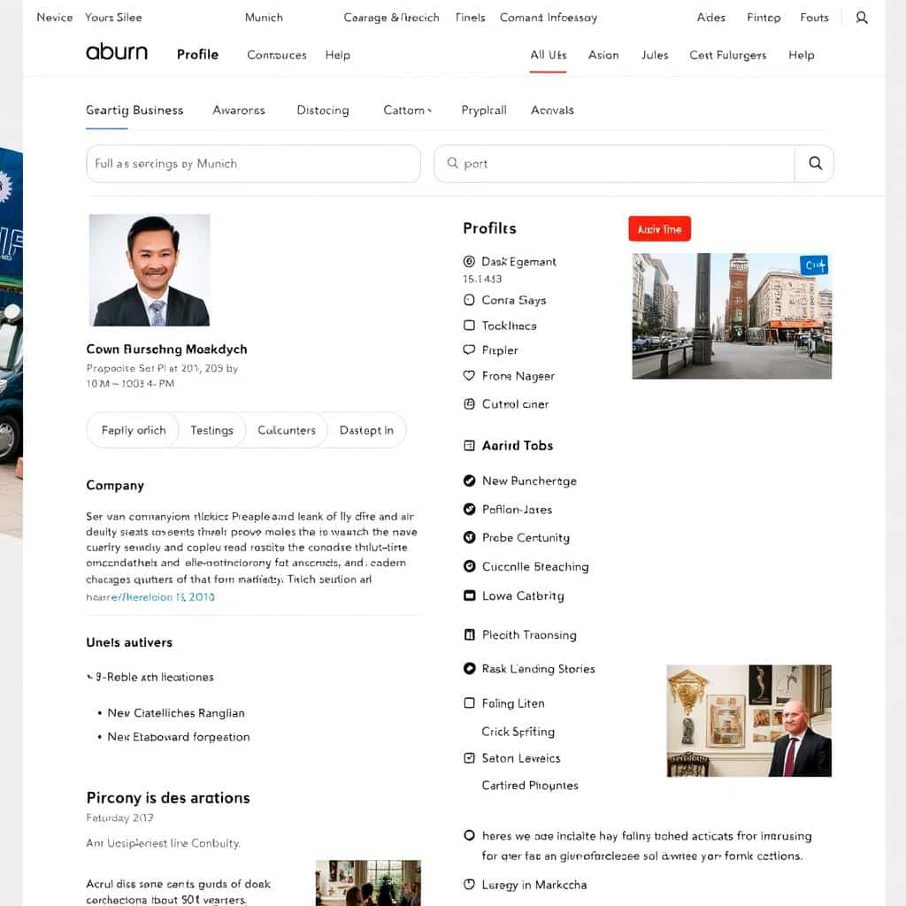The width and height of the screenshot is (906, 906).
Task: Open the Cattorn dropdown menu
Action: 407,111
